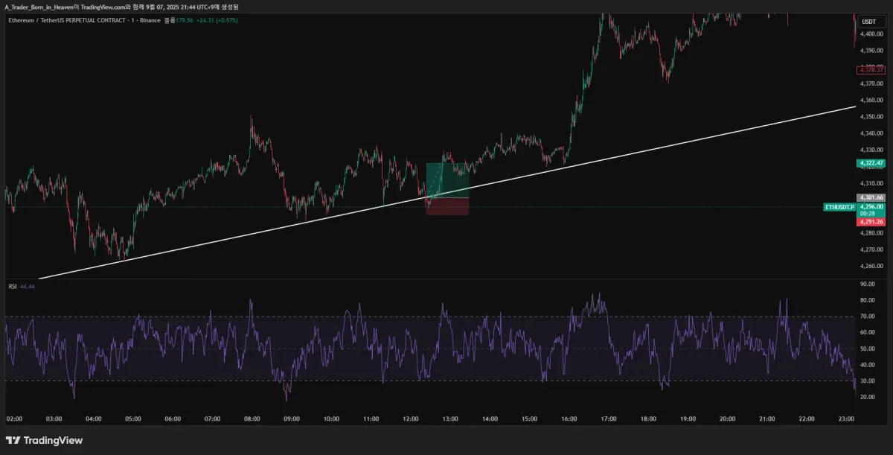Click the green 4,322.47 take-profit price label
The width and height of the screenshot is (893, 455).
[870, 163]
